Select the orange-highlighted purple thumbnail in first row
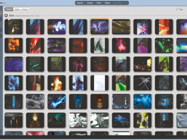Image resolution: width=187 pixels, height=140 pixels. [99, 26]
